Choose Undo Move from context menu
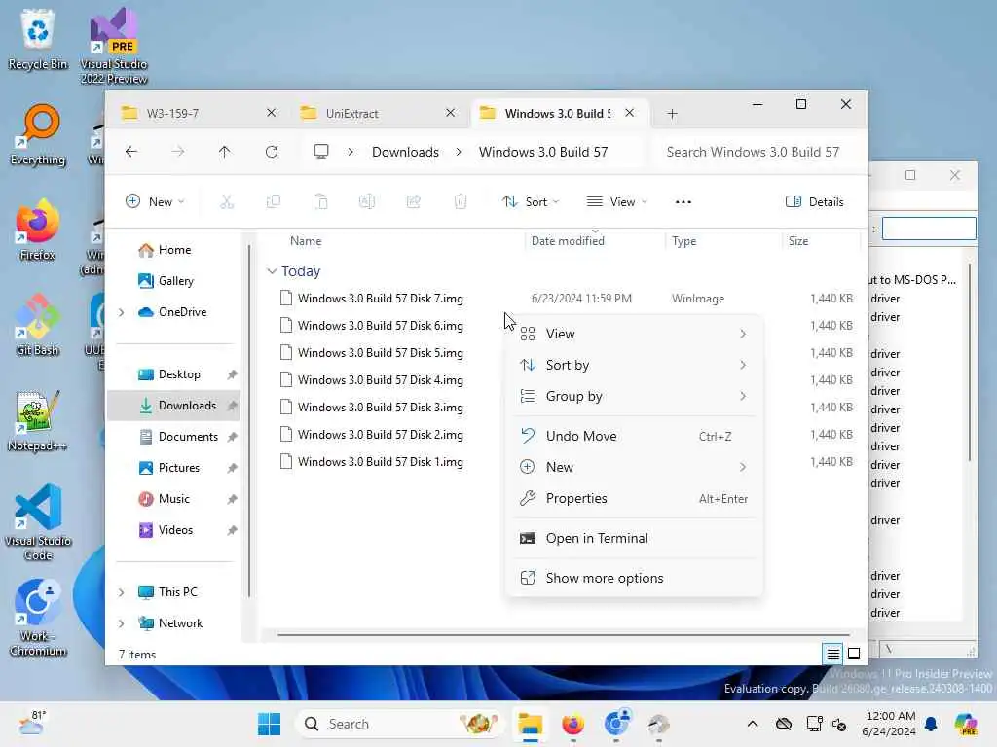The height and width of the screenshot is (747, 997). [x=634, y=437]
